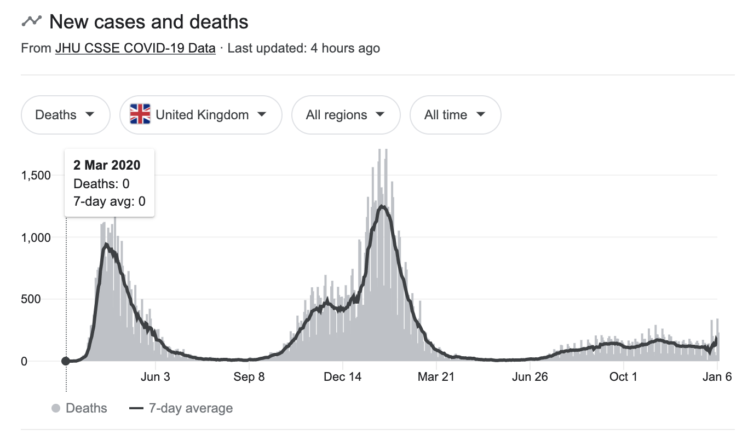748x441 pixels.
Task: Click the Jan 6 x-axis label
Action: click(717, 377)
